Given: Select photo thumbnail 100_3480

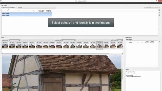Looking at the screenshot, I should [52, 45].
